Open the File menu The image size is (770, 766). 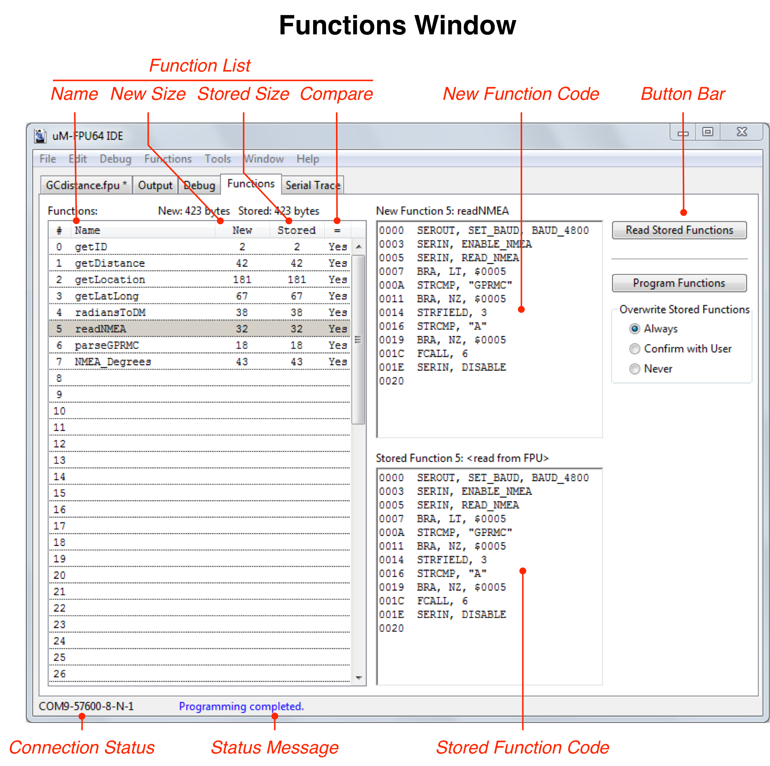[x=48, y=159]
